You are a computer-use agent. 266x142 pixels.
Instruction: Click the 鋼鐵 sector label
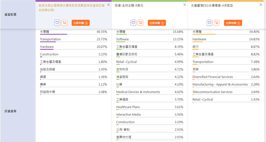(43, 77)
